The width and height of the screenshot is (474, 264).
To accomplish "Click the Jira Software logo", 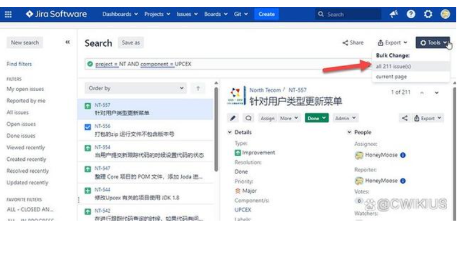I will coord(56,14).
